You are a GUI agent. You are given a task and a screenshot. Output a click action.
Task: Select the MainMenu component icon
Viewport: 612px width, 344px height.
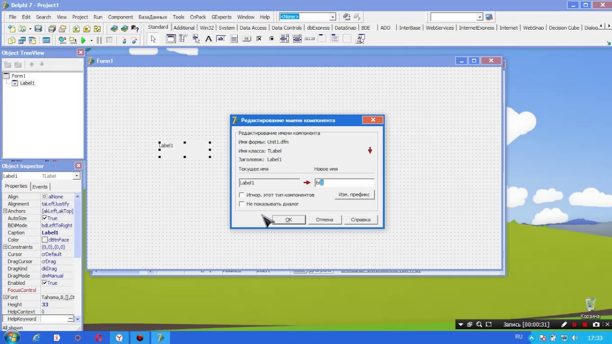[x=183, y=38]
